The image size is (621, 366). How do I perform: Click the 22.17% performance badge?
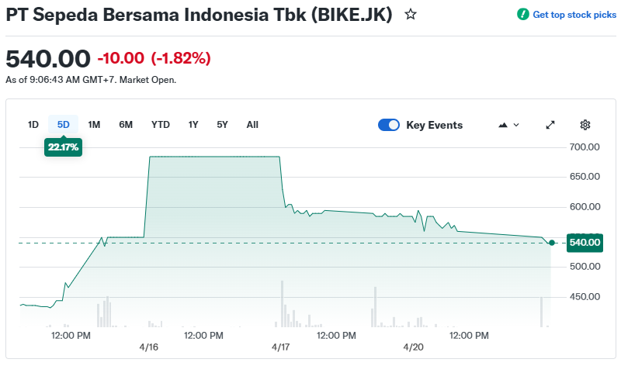coord(64,147)
